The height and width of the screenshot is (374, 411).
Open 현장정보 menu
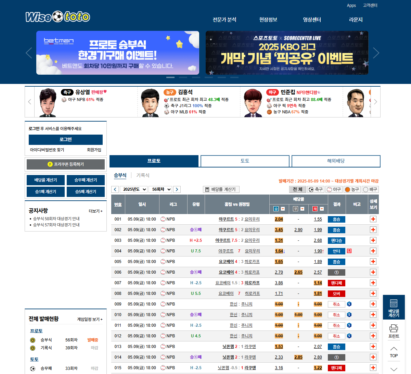tap(268, 20)
